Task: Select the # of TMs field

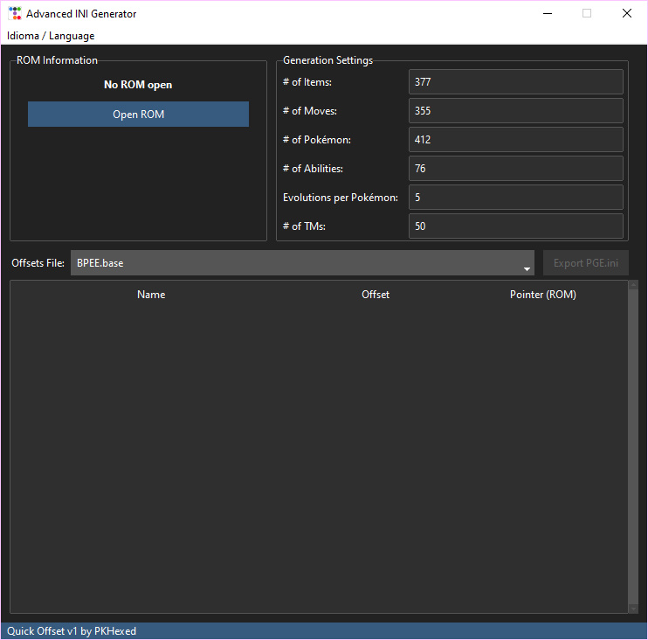Action: 515,226
